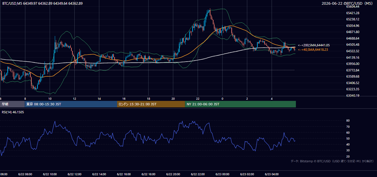
Task: Click hour tick 18 on price chart axis
Action: 148,99
